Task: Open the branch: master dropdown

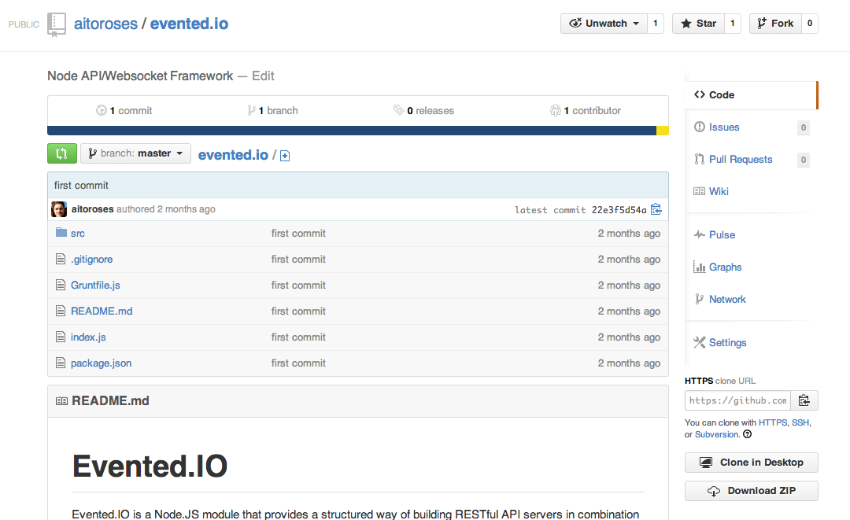Action: (x=135, y=153)
